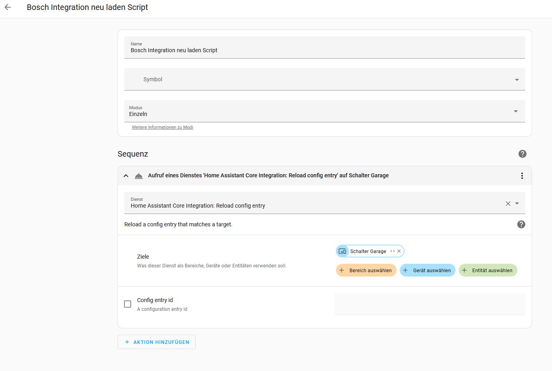
Task: Click the 'Reload a config entry that matches a target.' text
Action: (178, 224)
